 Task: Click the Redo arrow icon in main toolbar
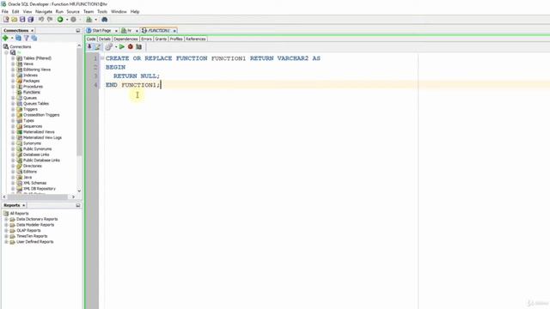[50, 20]
